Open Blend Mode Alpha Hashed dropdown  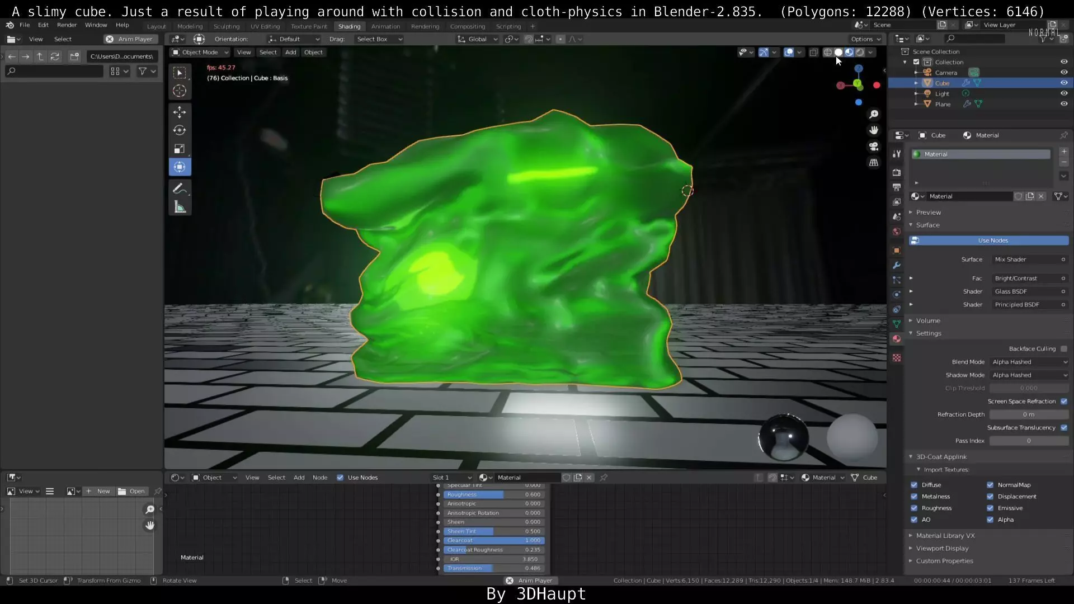[1029, 362]
